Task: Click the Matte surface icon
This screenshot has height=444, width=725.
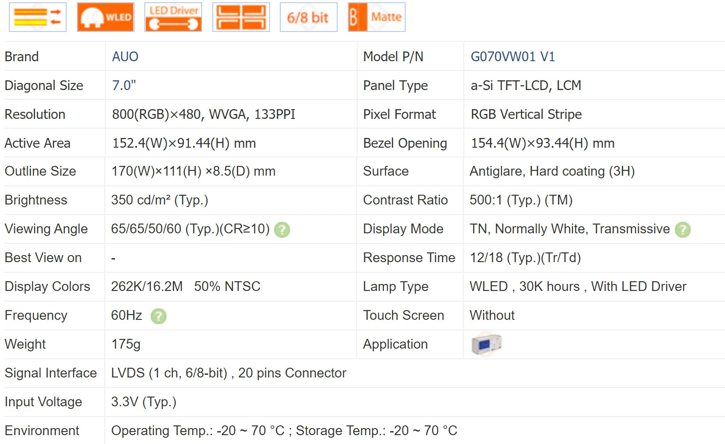Action: (x=377, y=17)
